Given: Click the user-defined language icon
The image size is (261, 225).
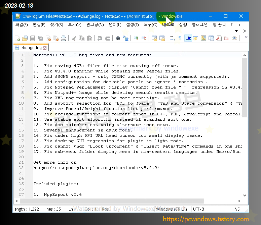Looking at the screenshot, I should click(x=196, y=38).
